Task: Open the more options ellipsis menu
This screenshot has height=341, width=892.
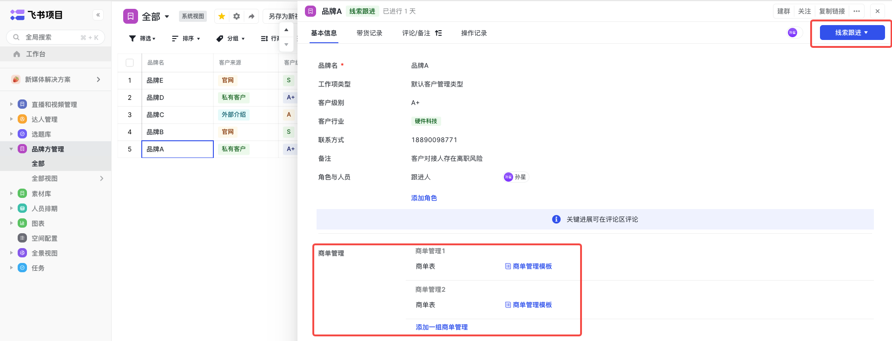Action: [x=857, y=11]
